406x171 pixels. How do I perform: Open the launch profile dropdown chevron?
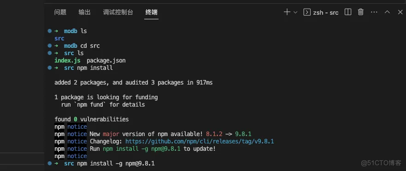[x=295, y=12]
